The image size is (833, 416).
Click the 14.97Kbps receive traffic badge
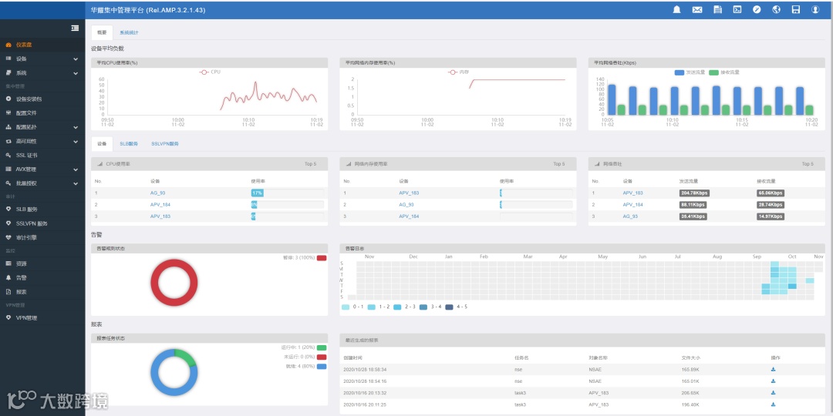[x=771, y=216]
